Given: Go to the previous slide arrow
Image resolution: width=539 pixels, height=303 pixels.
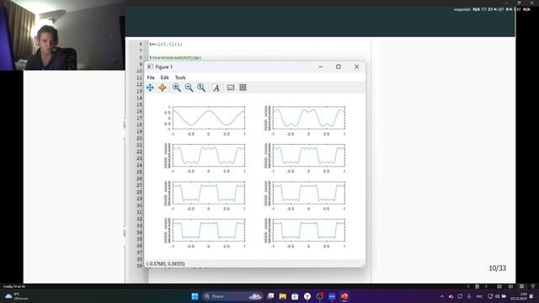Looking at the screenshot, I should [x=468, y=286].
